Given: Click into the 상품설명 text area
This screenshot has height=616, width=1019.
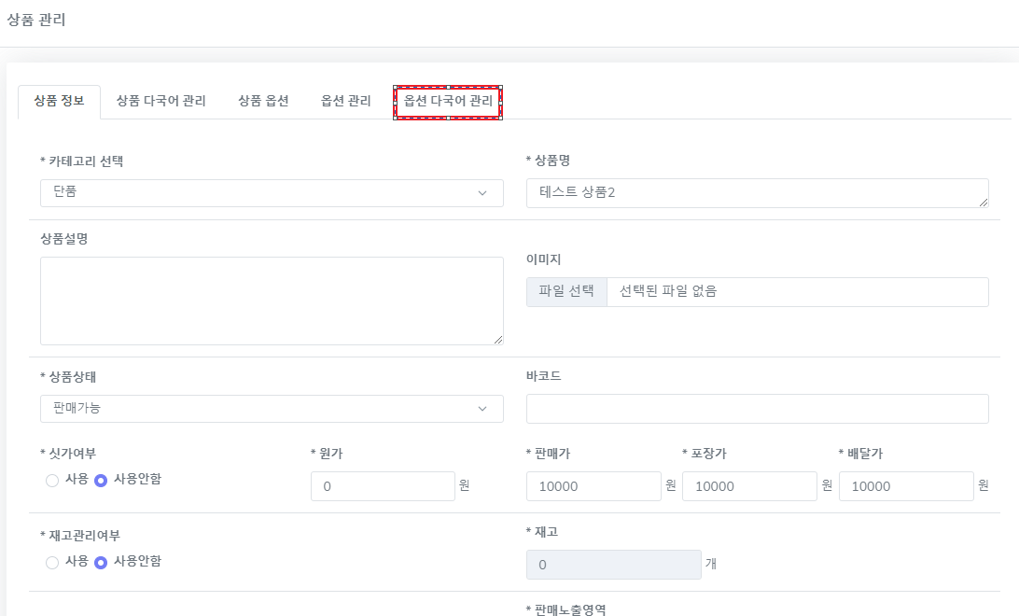Looking at the screenshot, I should click(x=272, y=301).
